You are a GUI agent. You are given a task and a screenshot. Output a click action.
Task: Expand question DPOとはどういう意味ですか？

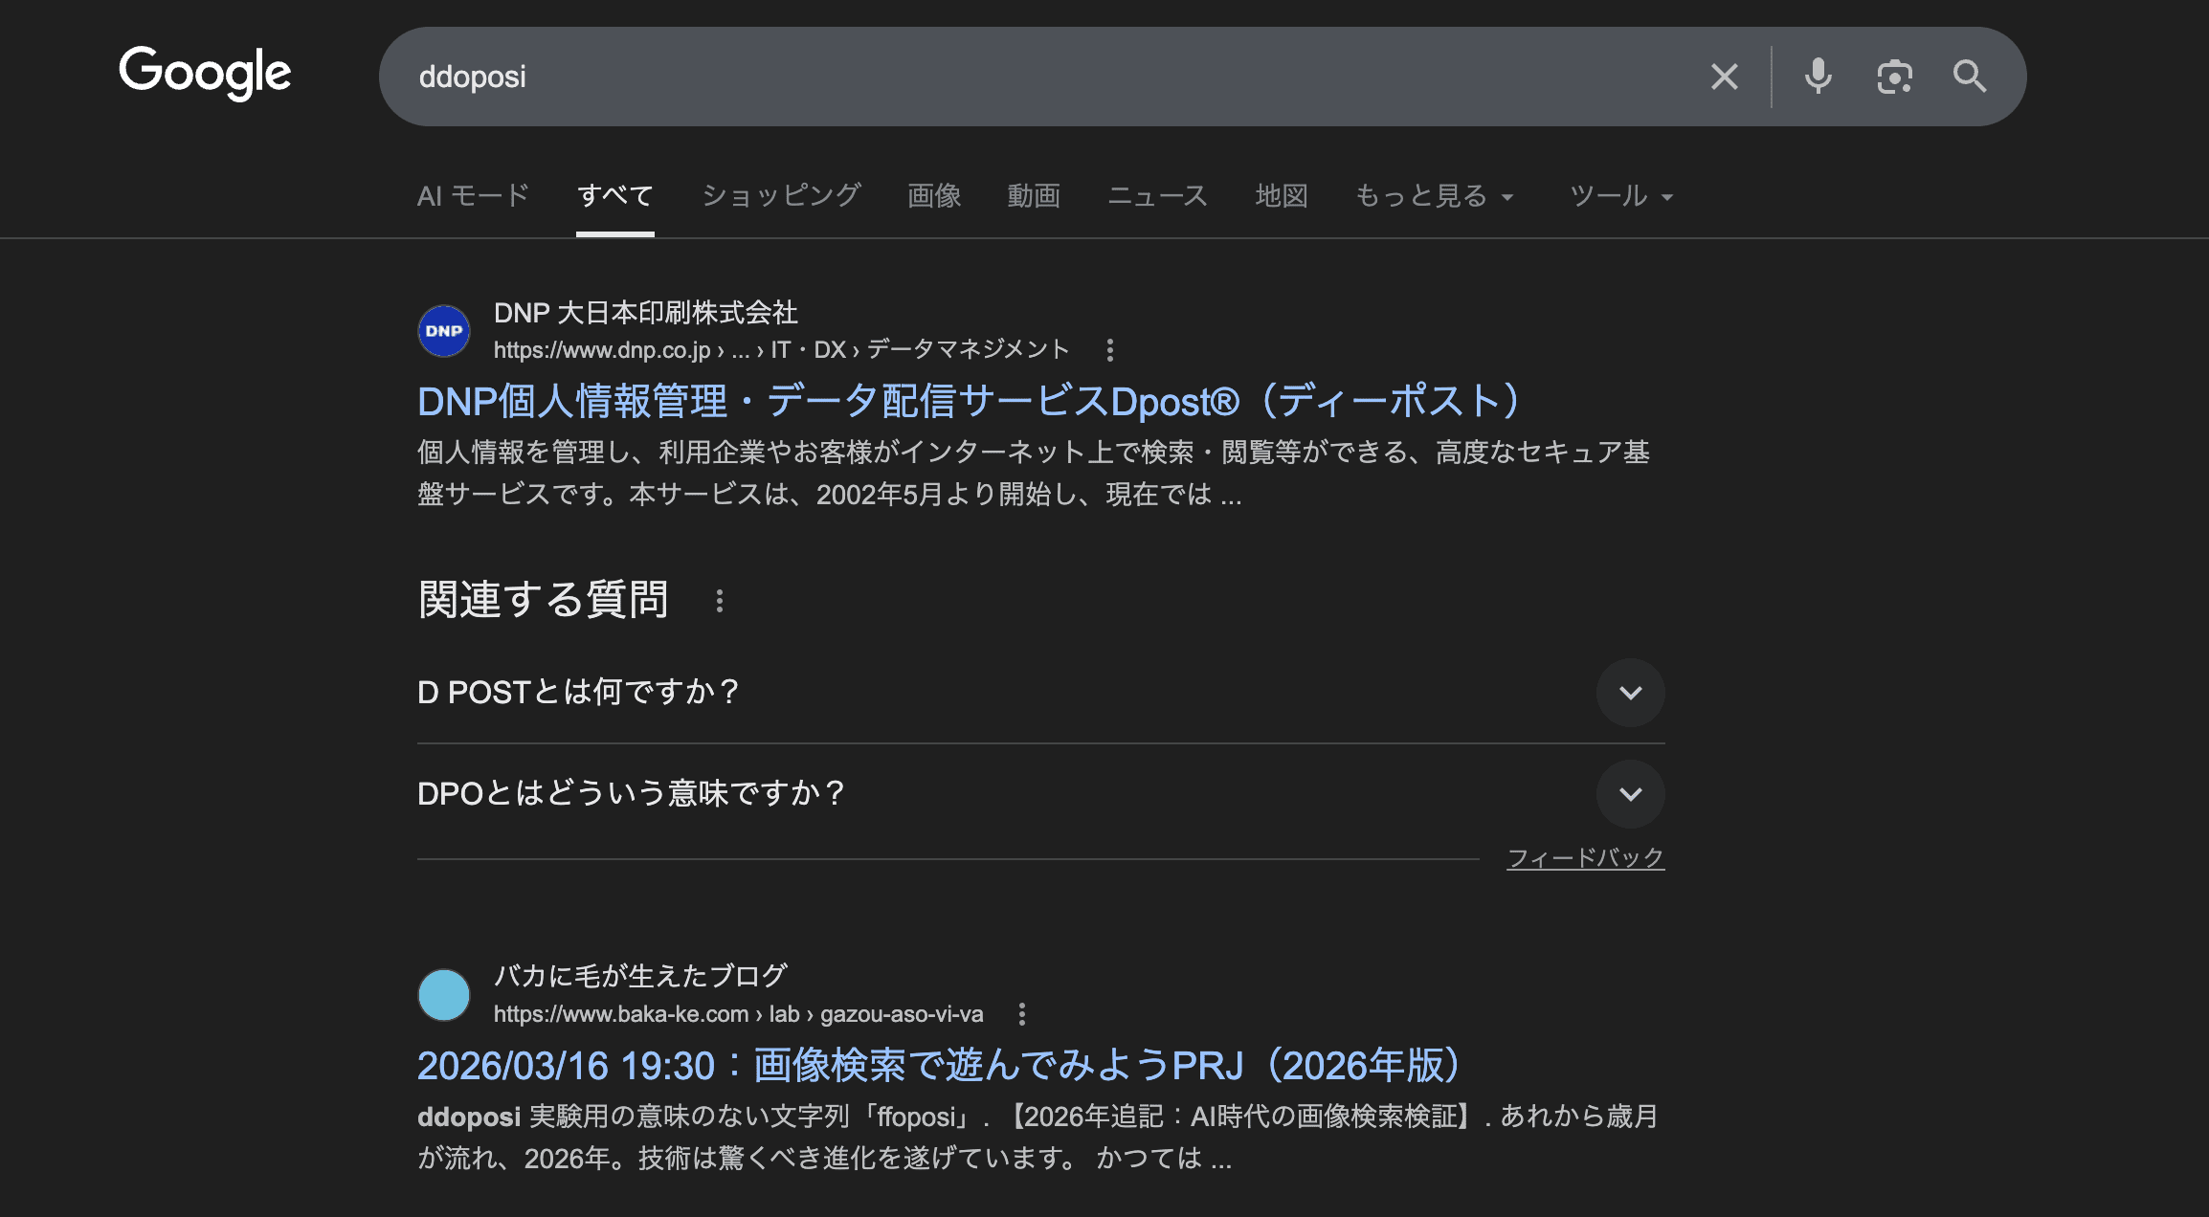[1630, 794]
